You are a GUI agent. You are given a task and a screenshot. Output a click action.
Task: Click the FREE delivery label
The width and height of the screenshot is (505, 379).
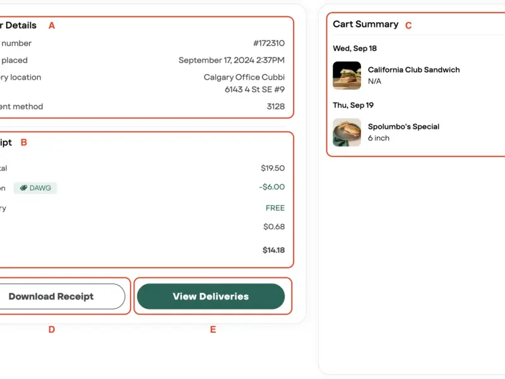[x=275, y=208]
